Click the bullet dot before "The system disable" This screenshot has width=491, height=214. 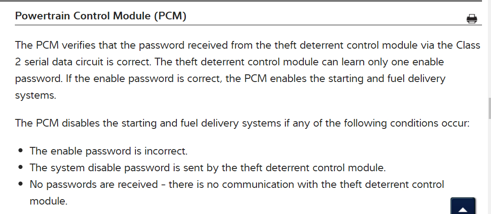tap(21, 168)
